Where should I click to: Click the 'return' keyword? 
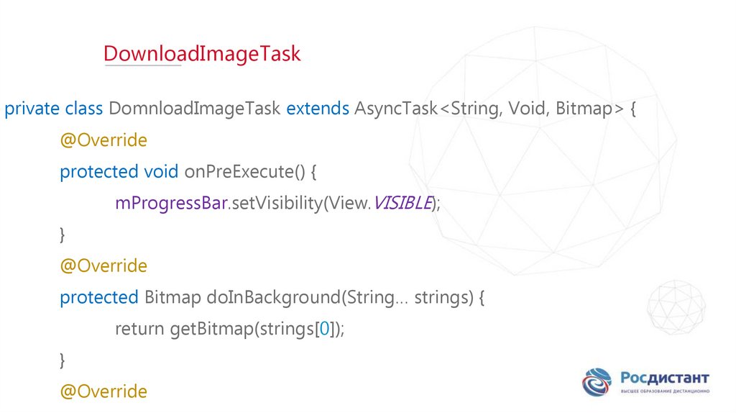[x=139, y=329]
